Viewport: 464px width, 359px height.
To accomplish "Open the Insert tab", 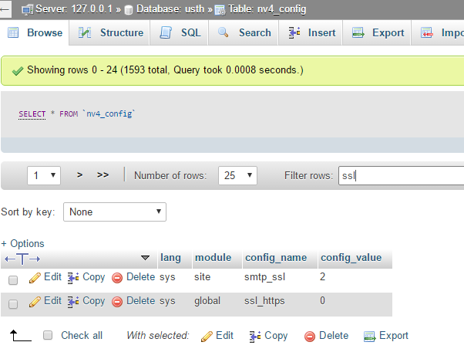I will (x=311, y=32).
